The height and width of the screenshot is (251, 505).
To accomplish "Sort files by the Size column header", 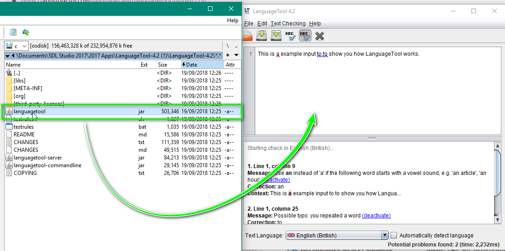I will (168, 65).
